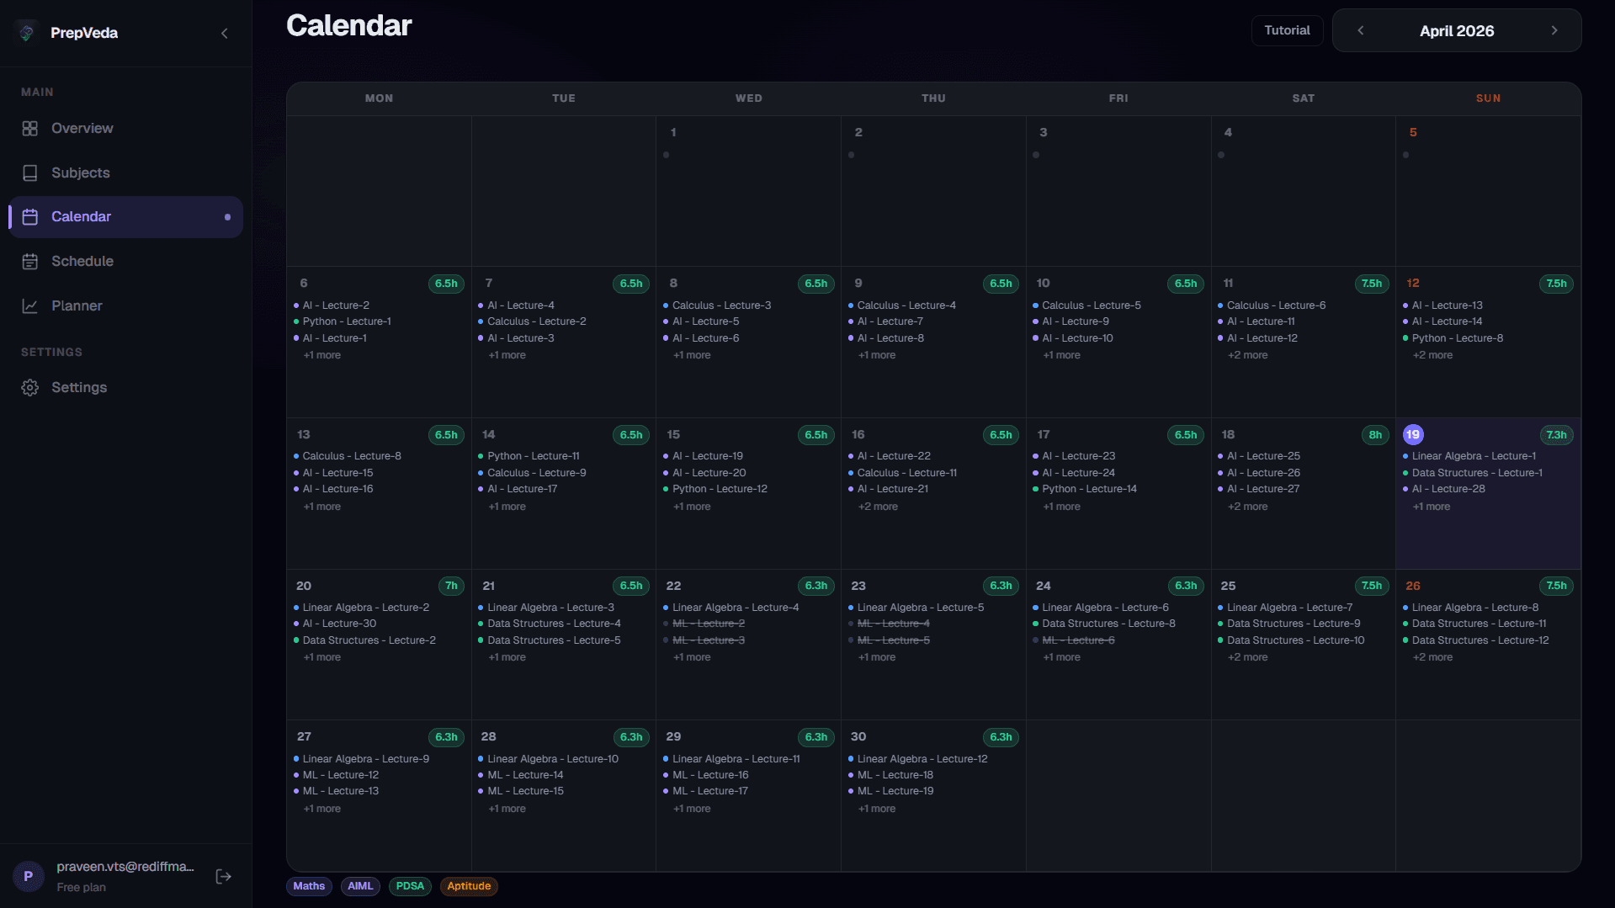Select April 1 day cell
The image size is (1615, 908).
pyautogui.click(x=748, y=191)
